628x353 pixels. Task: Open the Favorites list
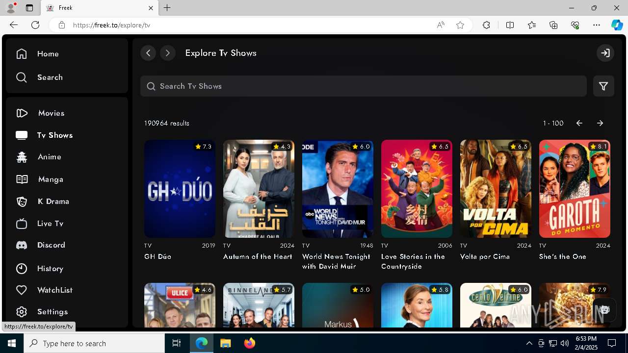pos(532,25)
